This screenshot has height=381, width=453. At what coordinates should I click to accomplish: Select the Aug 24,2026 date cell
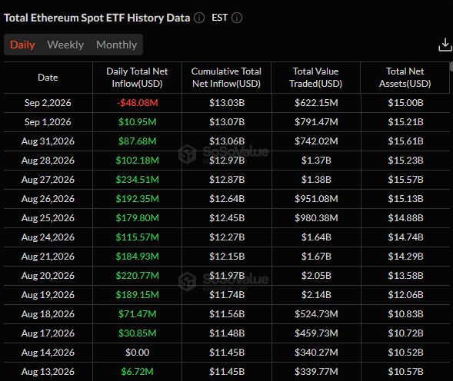tap(48, 237)
